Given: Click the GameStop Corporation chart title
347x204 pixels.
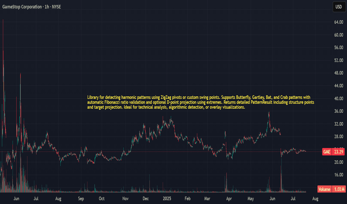Looking at the screenshot, I should (31, 7).
